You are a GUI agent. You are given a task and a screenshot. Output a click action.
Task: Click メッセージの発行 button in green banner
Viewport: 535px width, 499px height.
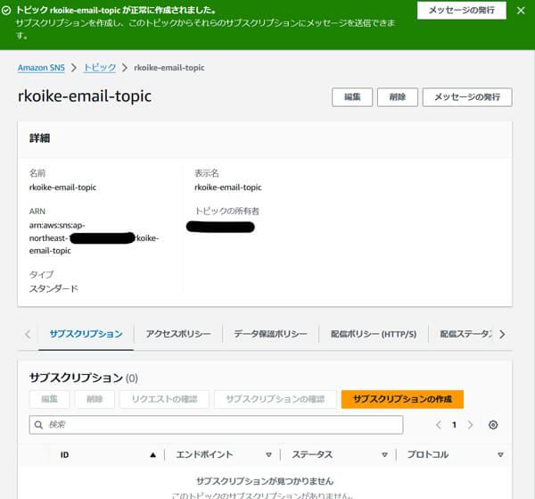click(x=462, y=10)
